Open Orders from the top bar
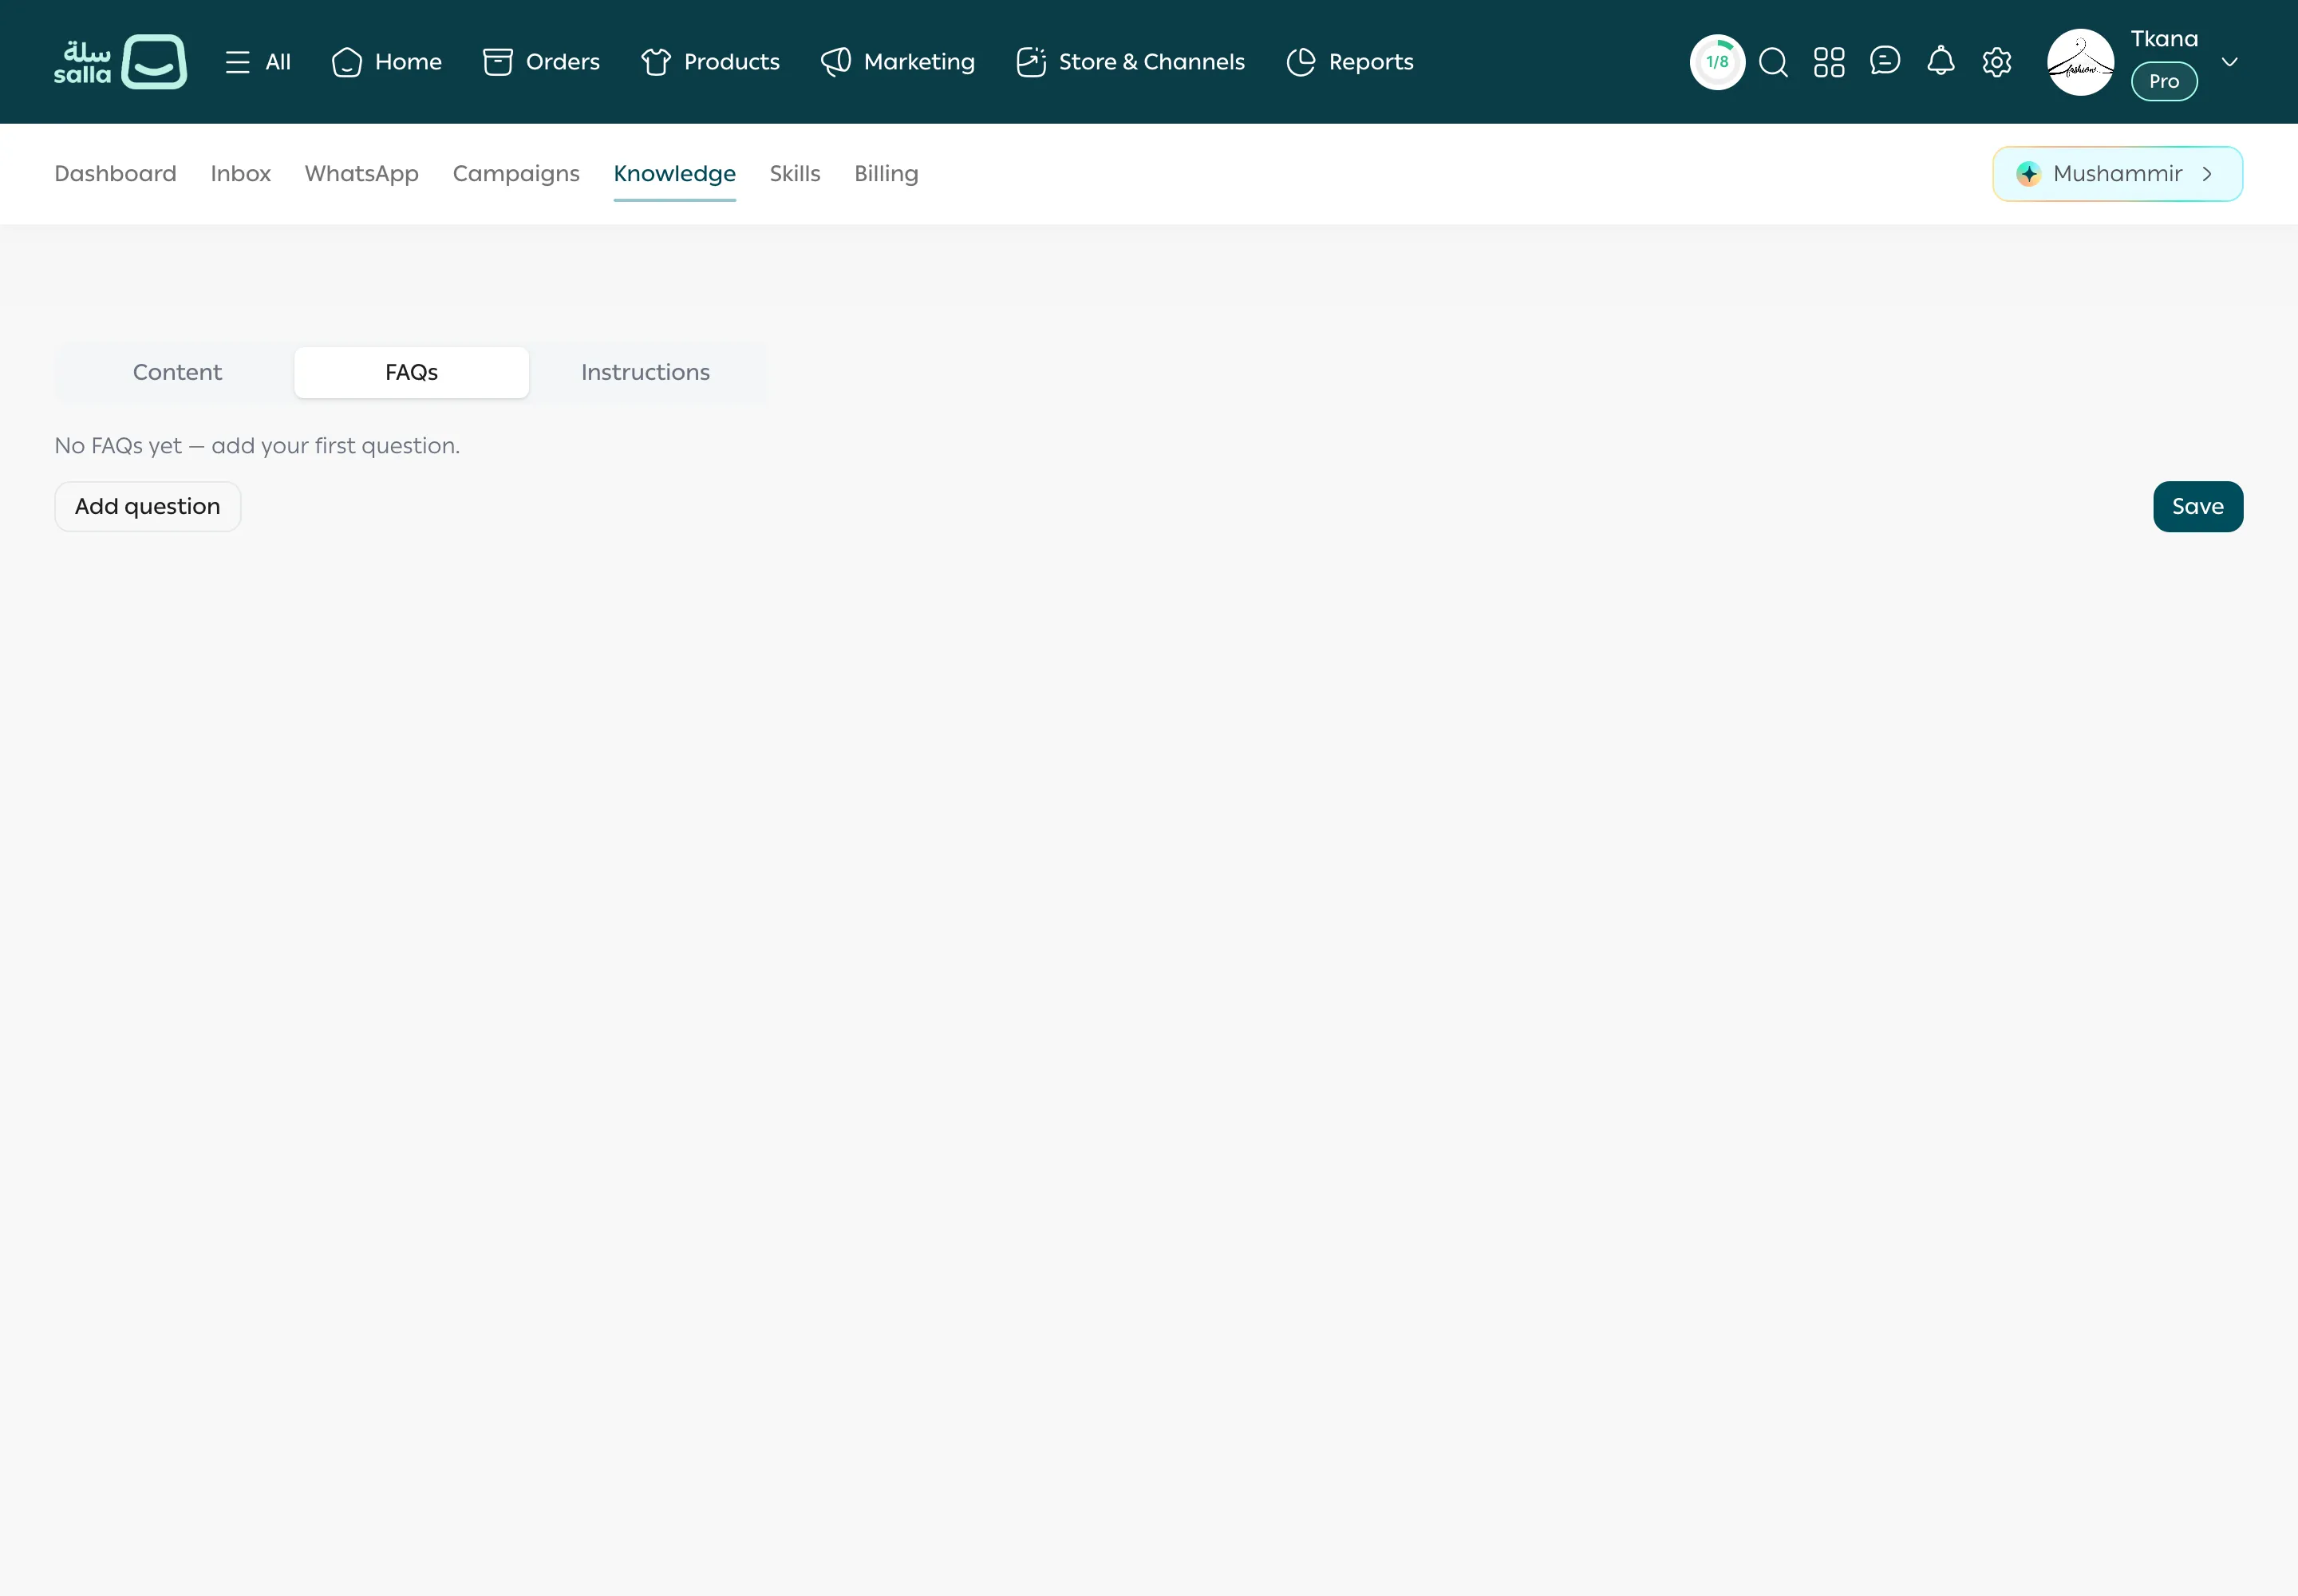 pyautogui.click(x=541, y=62)
